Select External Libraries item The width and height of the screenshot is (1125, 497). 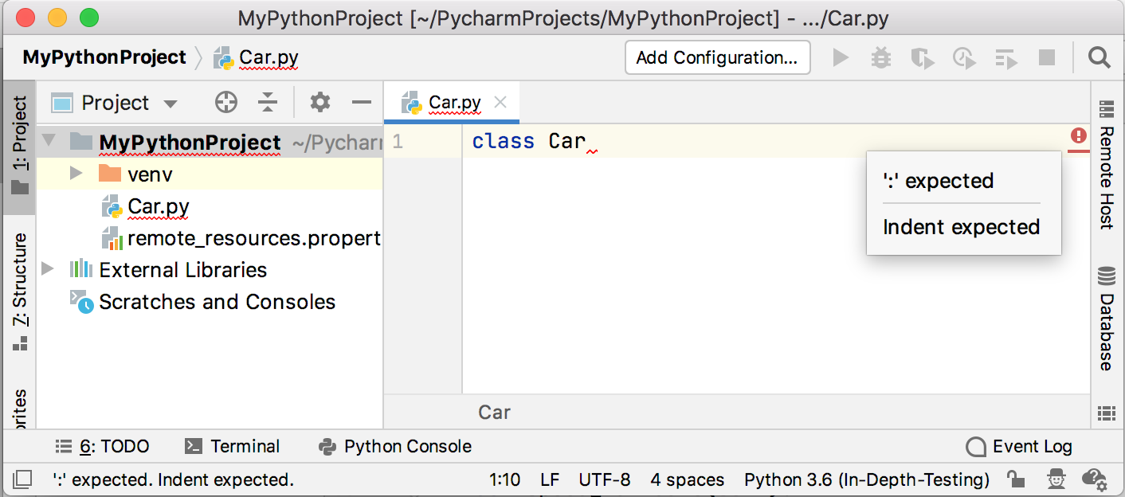183,270
